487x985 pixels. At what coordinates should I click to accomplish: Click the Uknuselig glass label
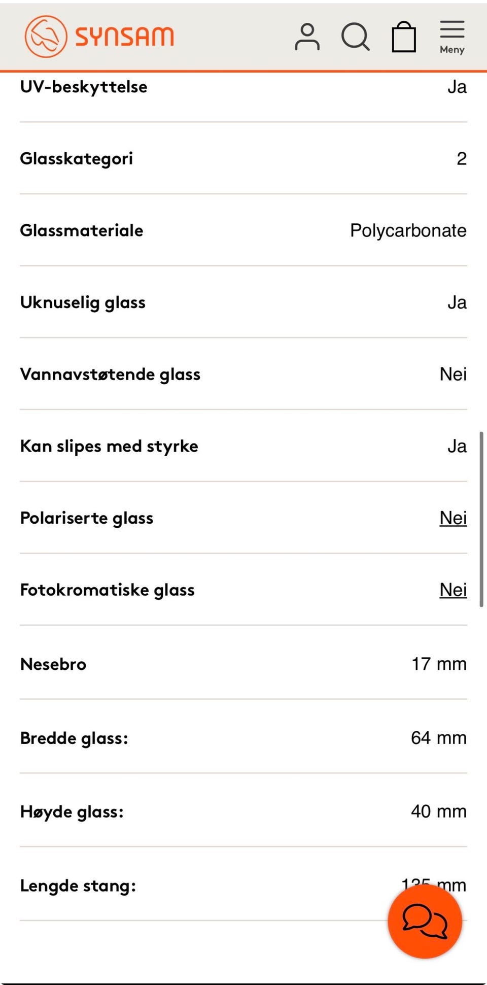coord(83,302)
